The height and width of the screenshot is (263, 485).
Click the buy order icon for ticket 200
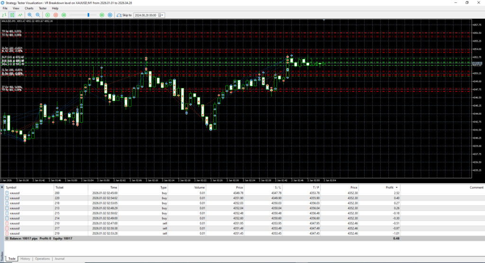(x=7, y=193)
